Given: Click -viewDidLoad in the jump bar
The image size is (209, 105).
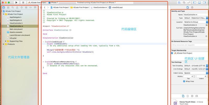Looking at the screenshot, I should pyautogui.click(x=116, y=7).
